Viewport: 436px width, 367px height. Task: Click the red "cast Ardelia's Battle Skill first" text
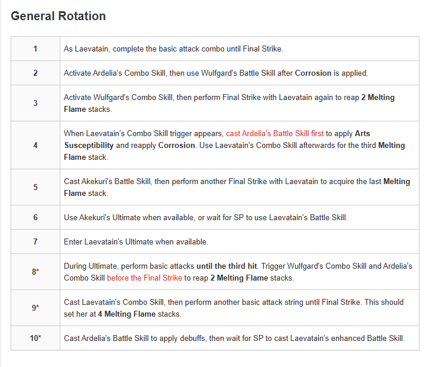[274, 134]
